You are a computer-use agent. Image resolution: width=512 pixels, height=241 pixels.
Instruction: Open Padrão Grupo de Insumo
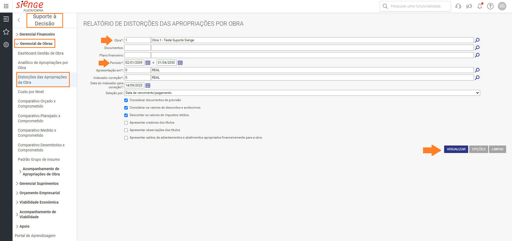[x=39, y=159]
